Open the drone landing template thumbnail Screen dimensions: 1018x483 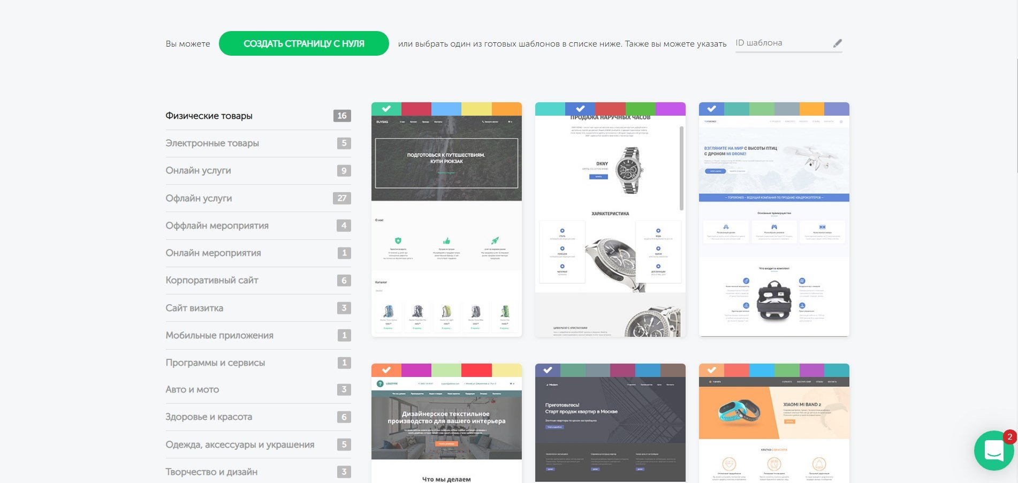click(x=774, y=226)
